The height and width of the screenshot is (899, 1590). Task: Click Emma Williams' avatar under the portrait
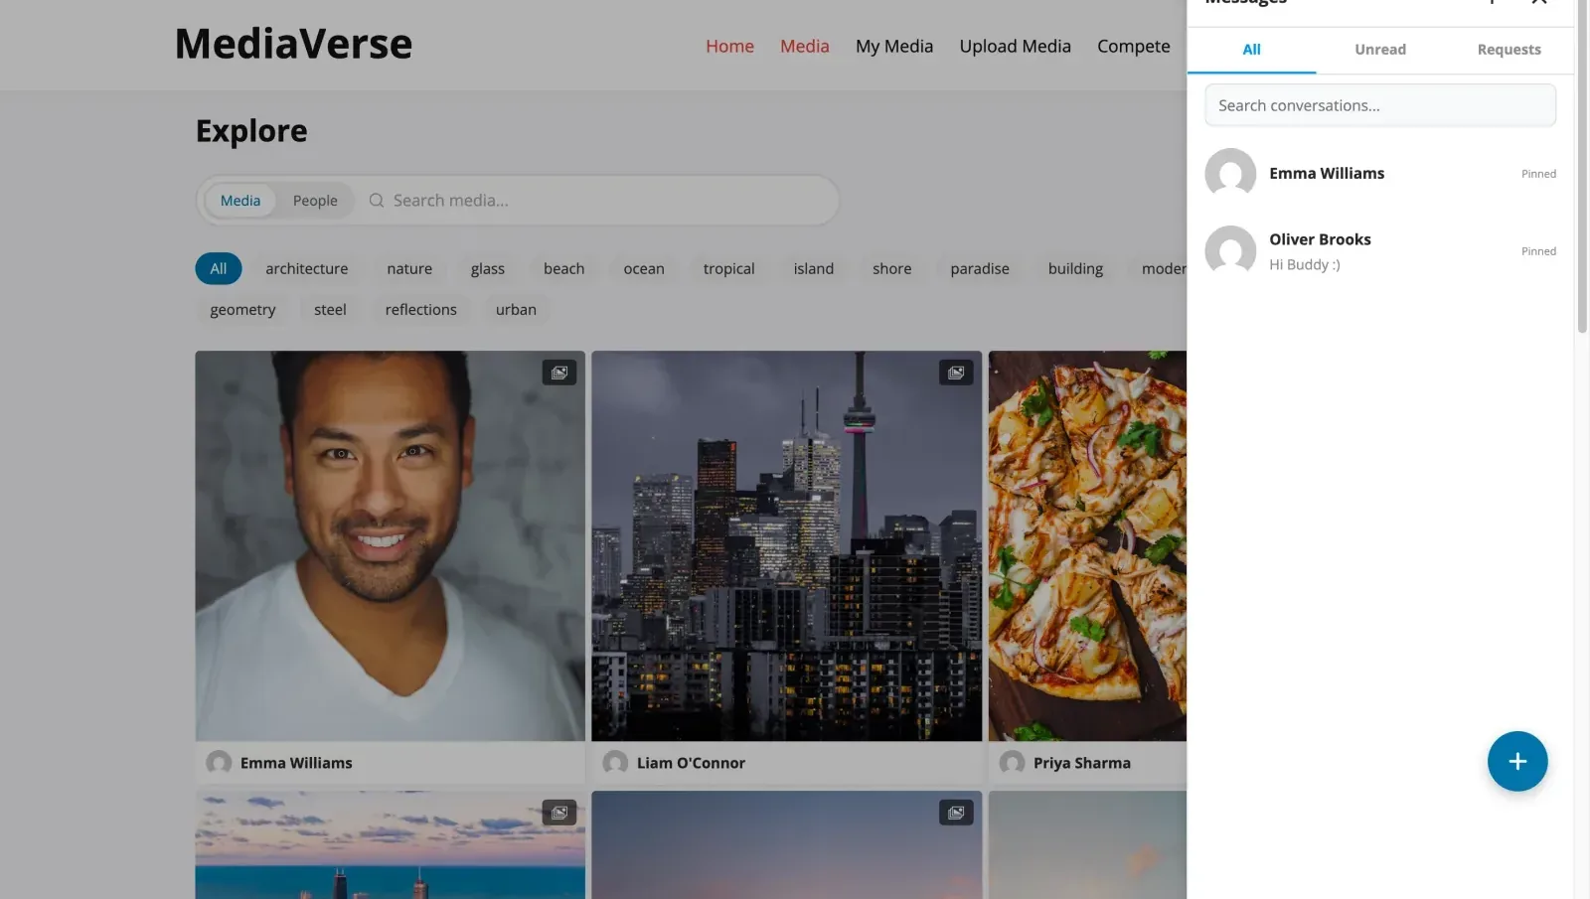pyautogui.click(x=219, y=762)
